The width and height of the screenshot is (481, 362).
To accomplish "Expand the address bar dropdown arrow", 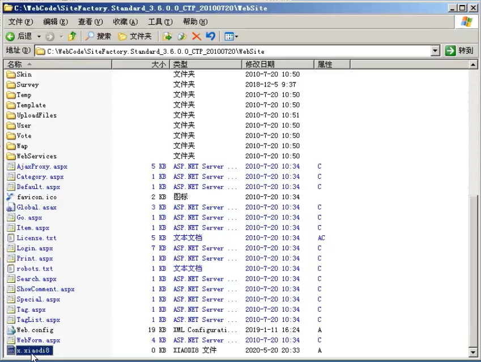I will point(435,51).
